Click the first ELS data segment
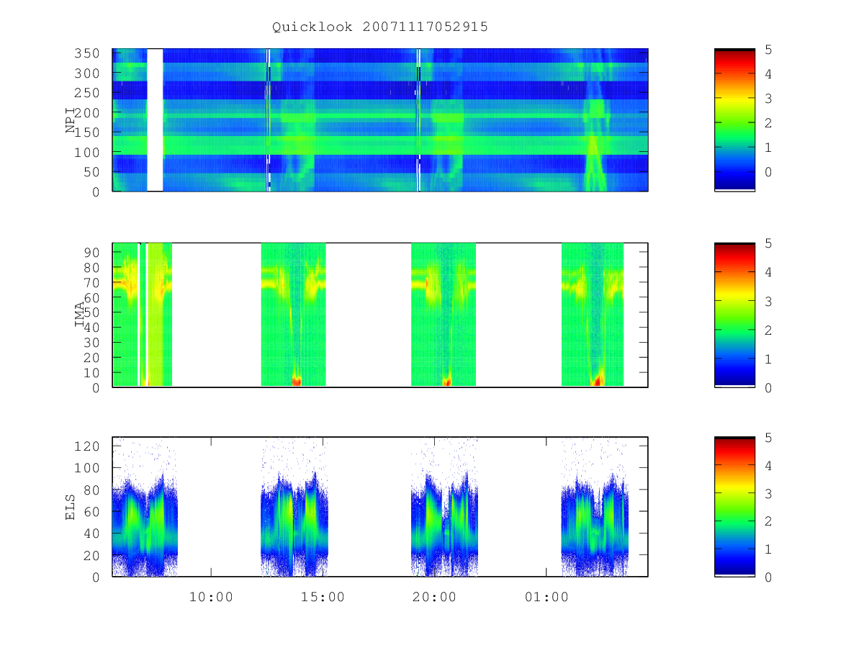Image resolution: width=864 pixels, height=648 pixels. tap(145, 507)
